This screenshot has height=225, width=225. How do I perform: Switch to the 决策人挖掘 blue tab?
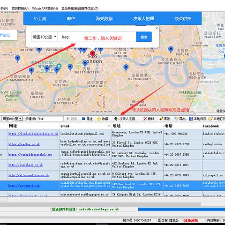pyautogui.click(x=143, y=19)
